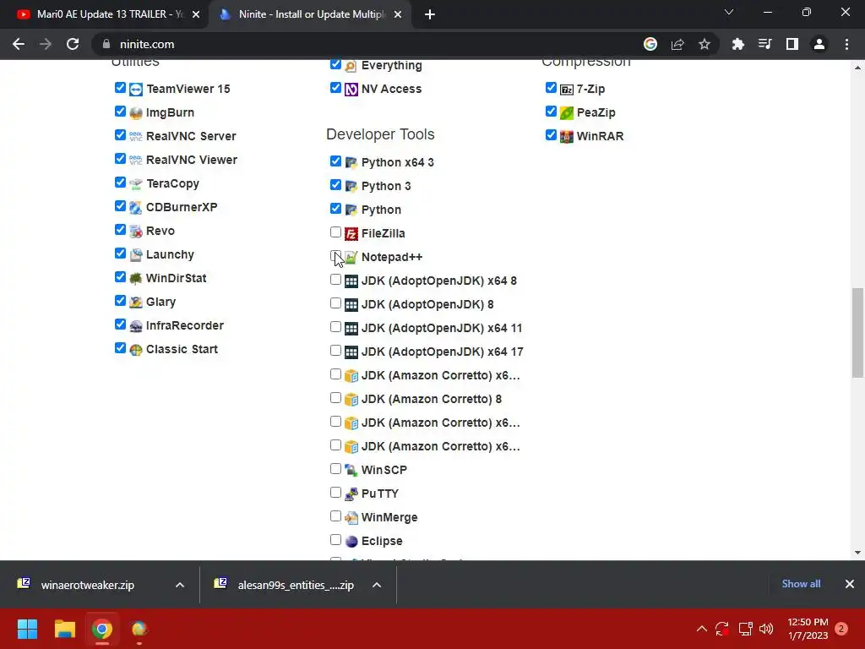
Task: Check the FileZilla checkbox
Action: point(335,232)
